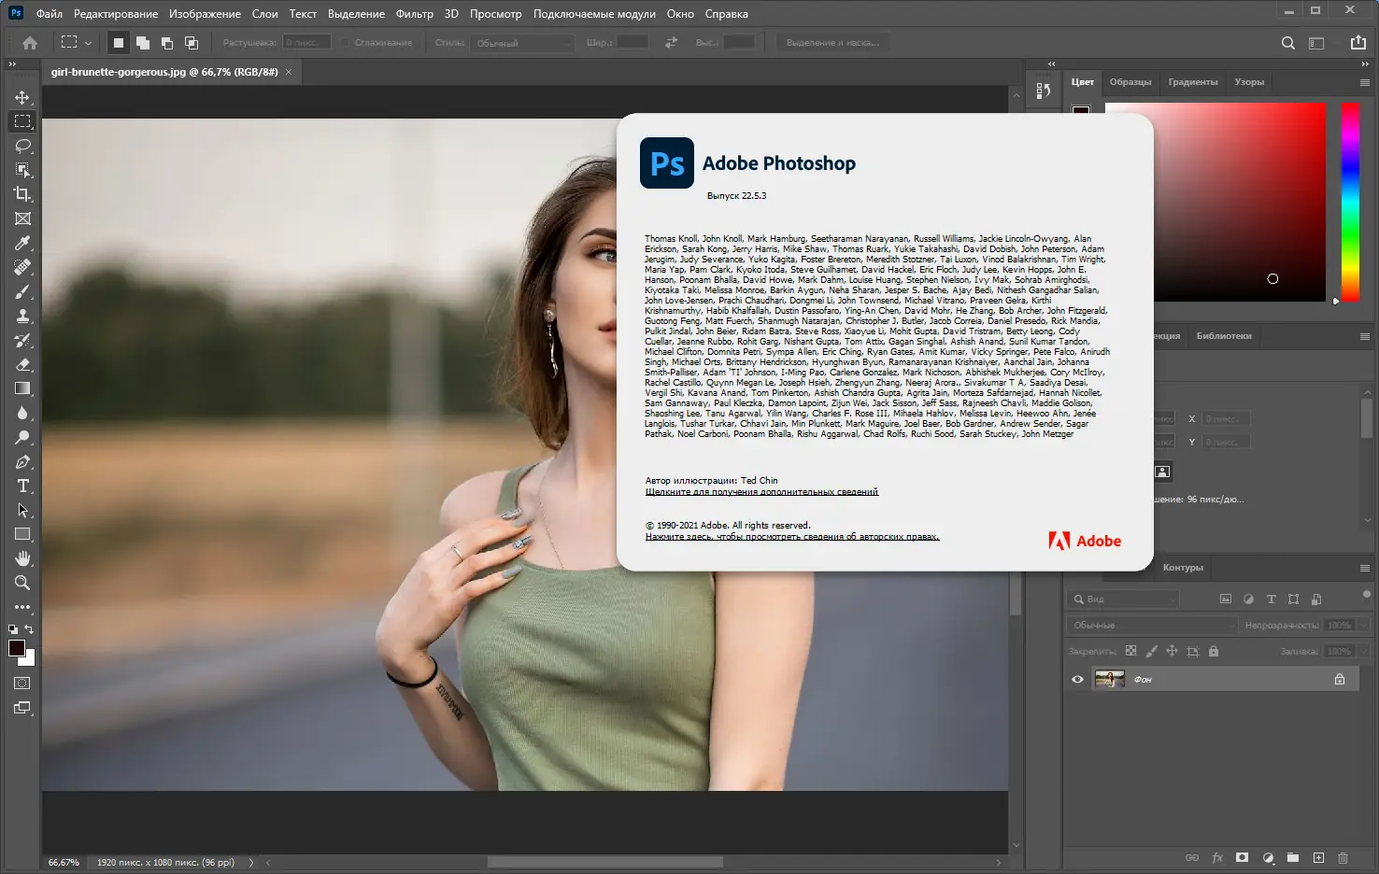Screen dimensions: 1379x874
Task: Toggle Quick Mask mode icon
Action: (22, 684)
